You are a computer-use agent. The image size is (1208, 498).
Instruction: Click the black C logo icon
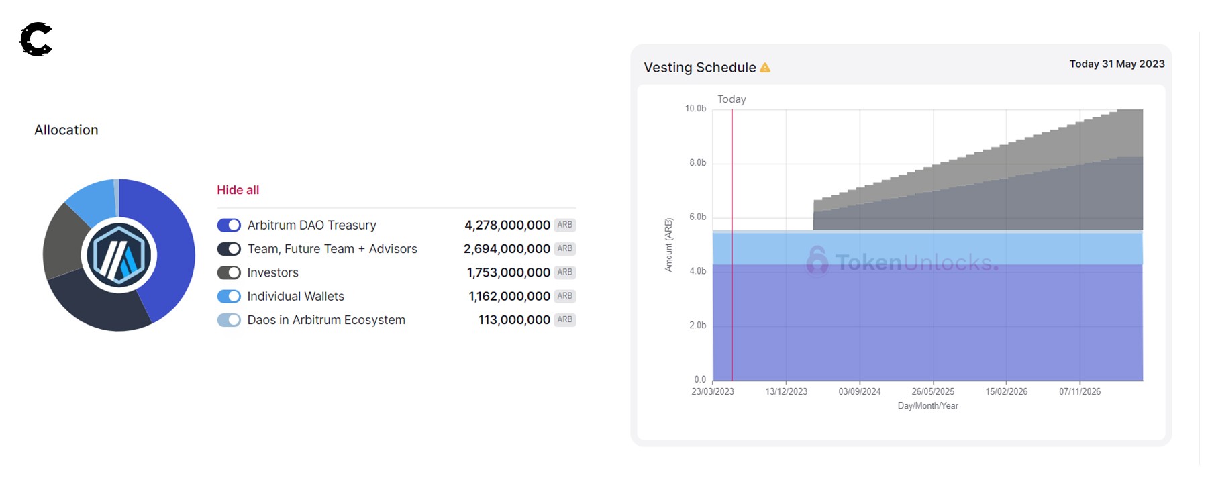tap(36, 40)
